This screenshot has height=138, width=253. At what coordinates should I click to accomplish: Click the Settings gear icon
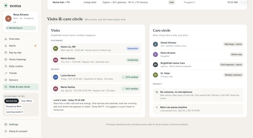[x=6, y=124]
